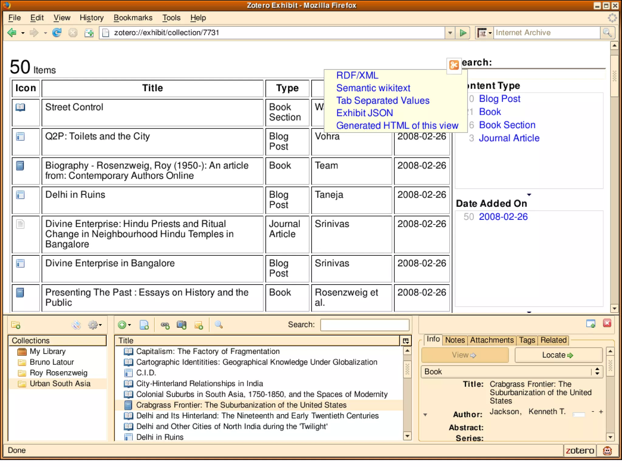
Task: Click the new standalone note icon
Action: (x=199, y=325)
